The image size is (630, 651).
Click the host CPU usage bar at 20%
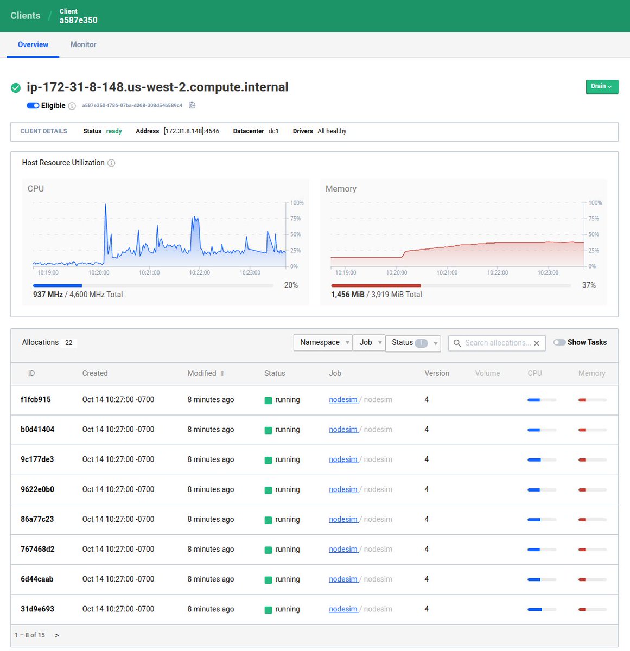[153, 285]
